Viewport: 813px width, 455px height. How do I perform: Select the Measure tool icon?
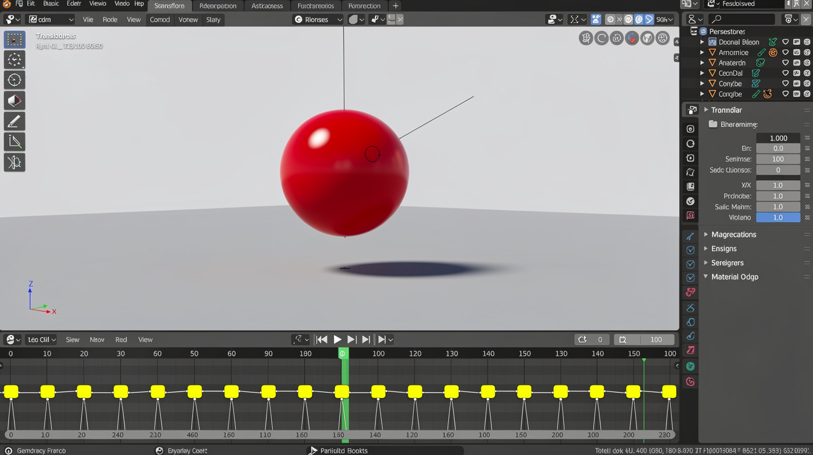(15, 142)
